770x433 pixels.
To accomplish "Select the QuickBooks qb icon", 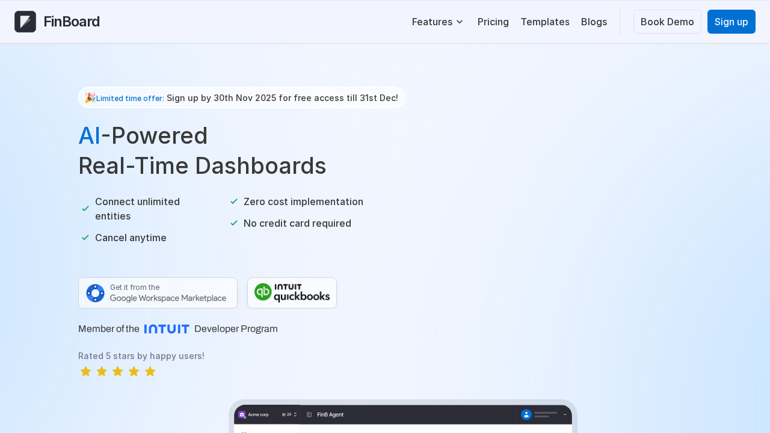I will tap(262, 292).
